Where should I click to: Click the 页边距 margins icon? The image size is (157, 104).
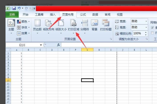37,23
